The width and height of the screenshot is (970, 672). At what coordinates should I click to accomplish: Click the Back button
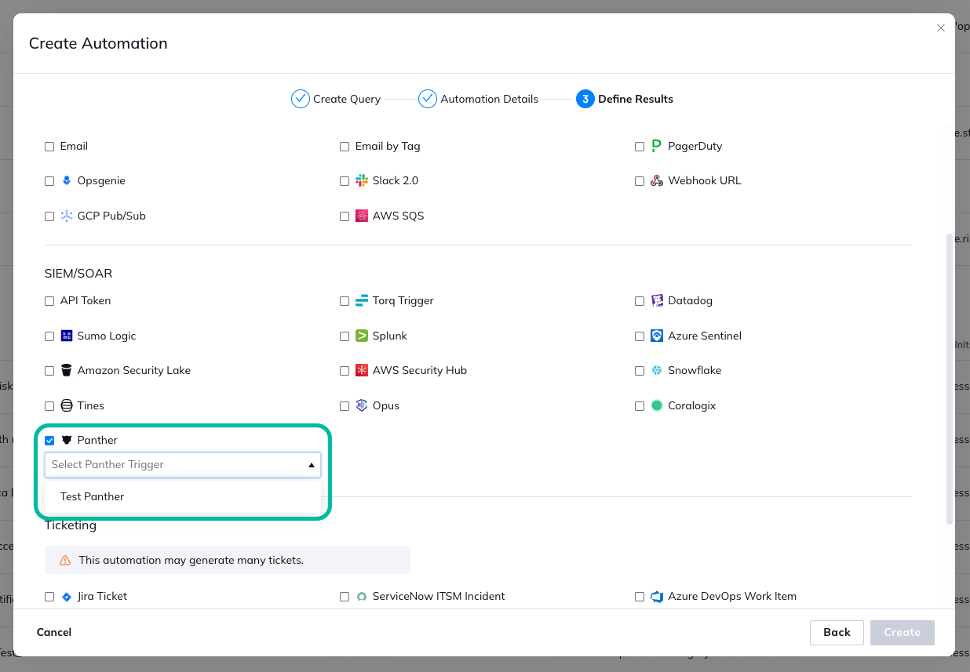tap(837, 632)
